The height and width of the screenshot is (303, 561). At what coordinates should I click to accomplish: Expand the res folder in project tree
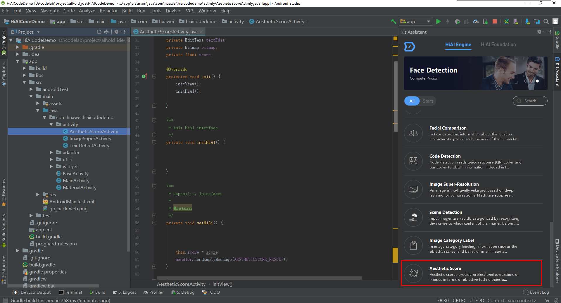pos(38,194)
